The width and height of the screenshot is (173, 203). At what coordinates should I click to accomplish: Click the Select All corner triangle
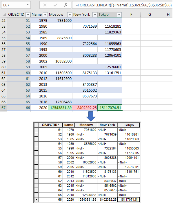(4, 15)
